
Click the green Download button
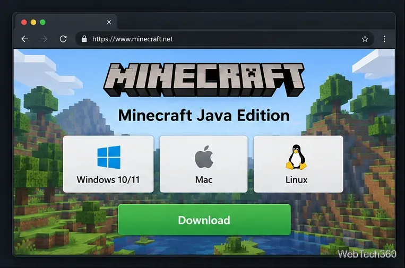pyautogui.click(x=204, y=220)
